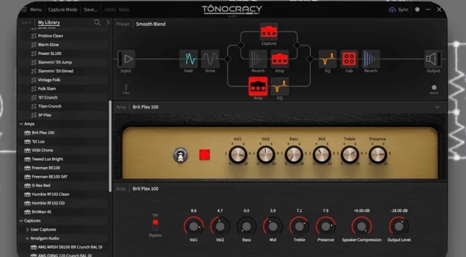466x257 pixels.
Task: Click the Record dot button
Action: (434, 87)
